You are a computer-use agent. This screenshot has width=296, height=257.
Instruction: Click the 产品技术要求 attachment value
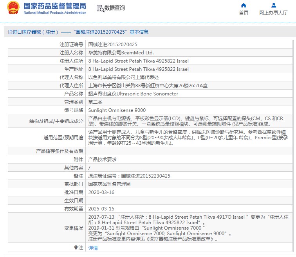pyautogui.click(x=102, y=160)
